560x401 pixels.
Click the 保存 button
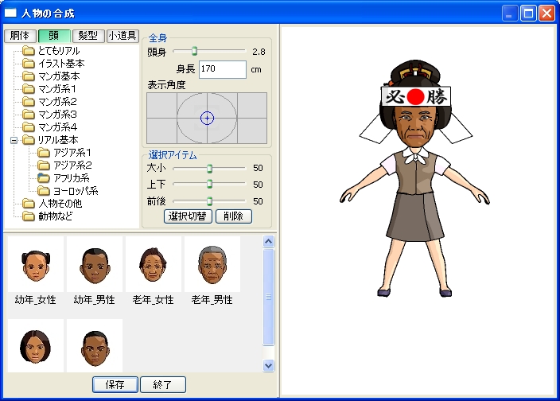click(115, 384)
